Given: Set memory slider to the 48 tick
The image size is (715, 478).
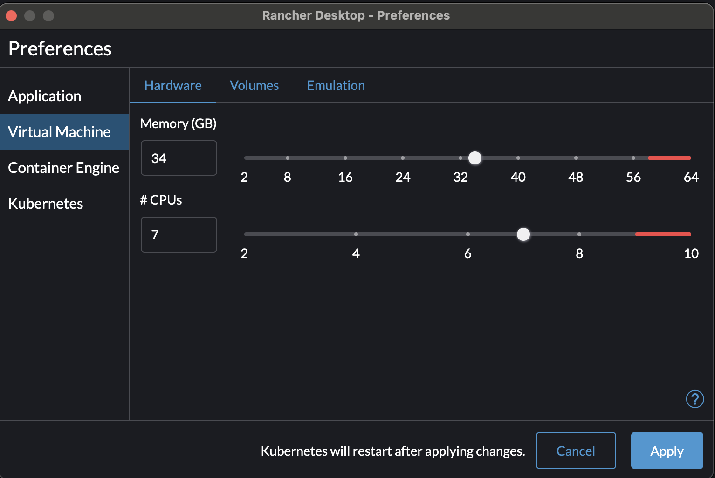Looking at the screenshot, I should pyautogui.click(x=576, y=158).
